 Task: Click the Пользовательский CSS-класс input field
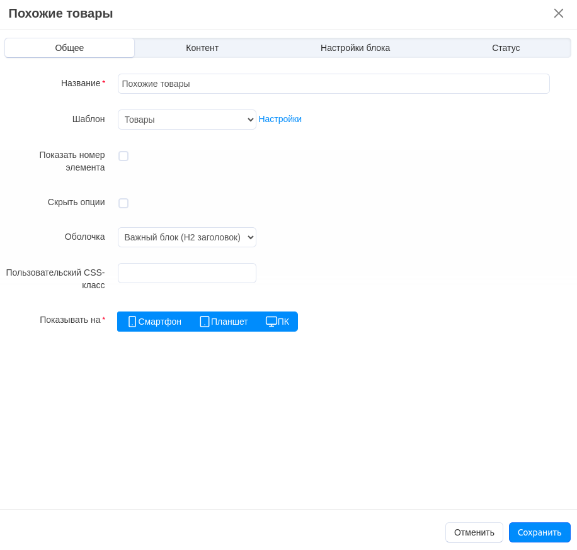(x=186, y=273)
